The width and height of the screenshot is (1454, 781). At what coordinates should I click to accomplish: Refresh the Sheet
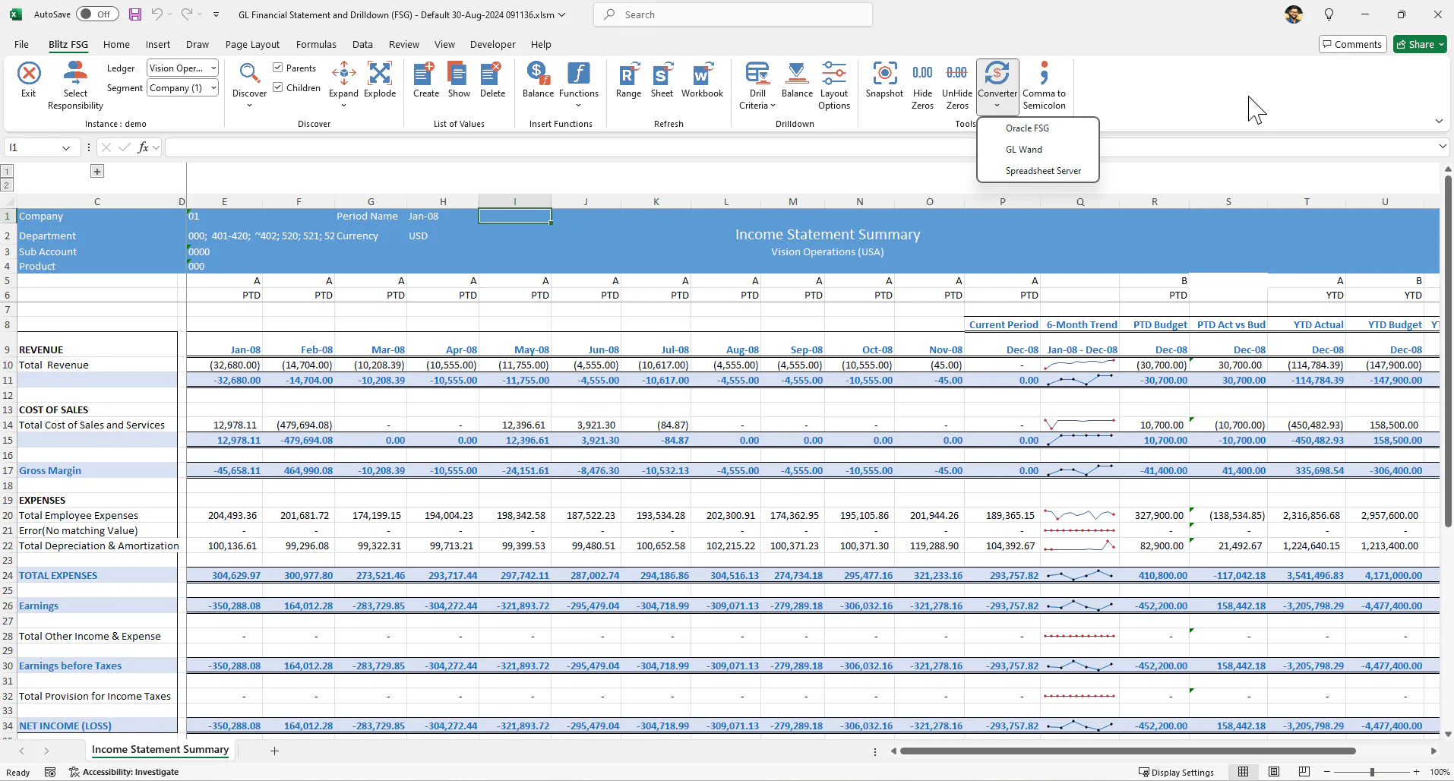click(662, 80)
